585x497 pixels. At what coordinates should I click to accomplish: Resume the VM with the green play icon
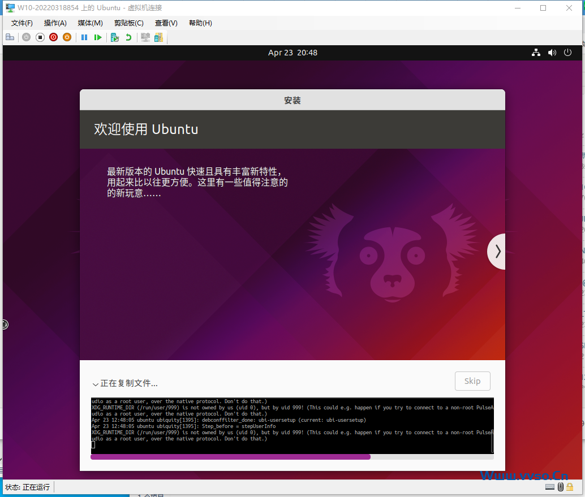[98, 37]
